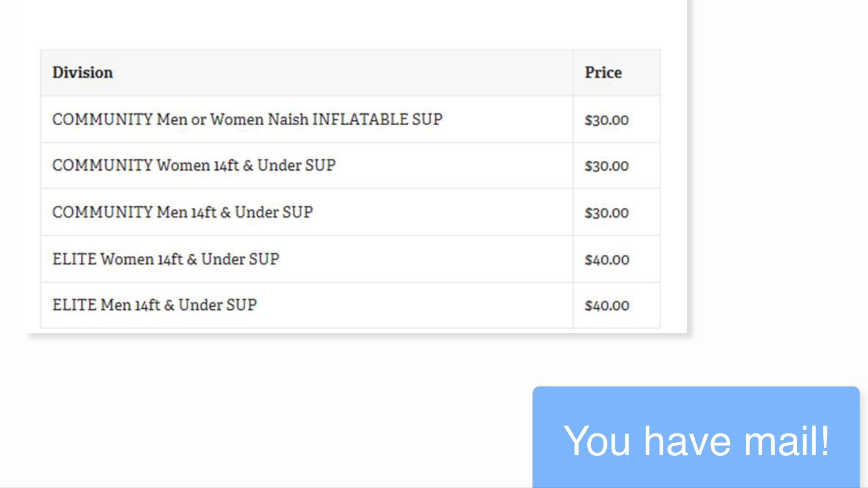Viewport: 868px width, 488px height.
Task: Click the Division column header
Action: click(83, 73)
